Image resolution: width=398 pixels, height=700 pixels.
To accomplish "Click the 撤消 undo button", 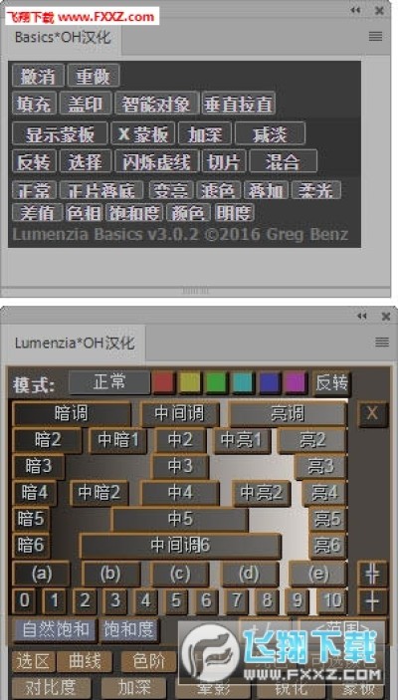I will [39, 76].
